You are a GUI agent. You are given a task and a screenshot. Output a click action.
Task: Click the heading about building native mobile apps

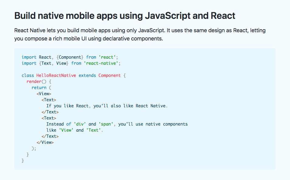pos(125,16)
